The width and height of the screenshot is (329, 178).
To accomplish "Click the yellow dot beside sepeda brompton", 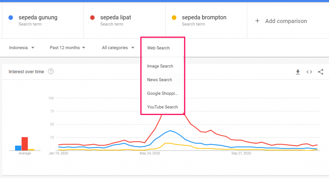I will coord(174,18).
